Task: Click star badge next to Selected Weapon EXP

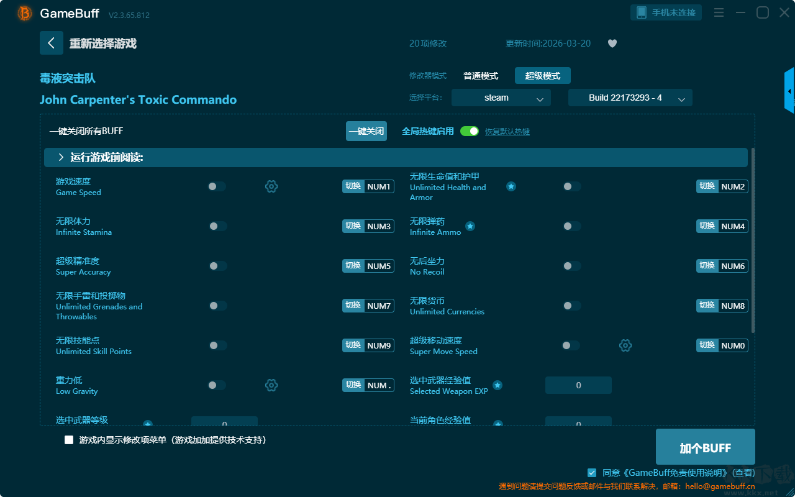Action: tap(497, 385)
